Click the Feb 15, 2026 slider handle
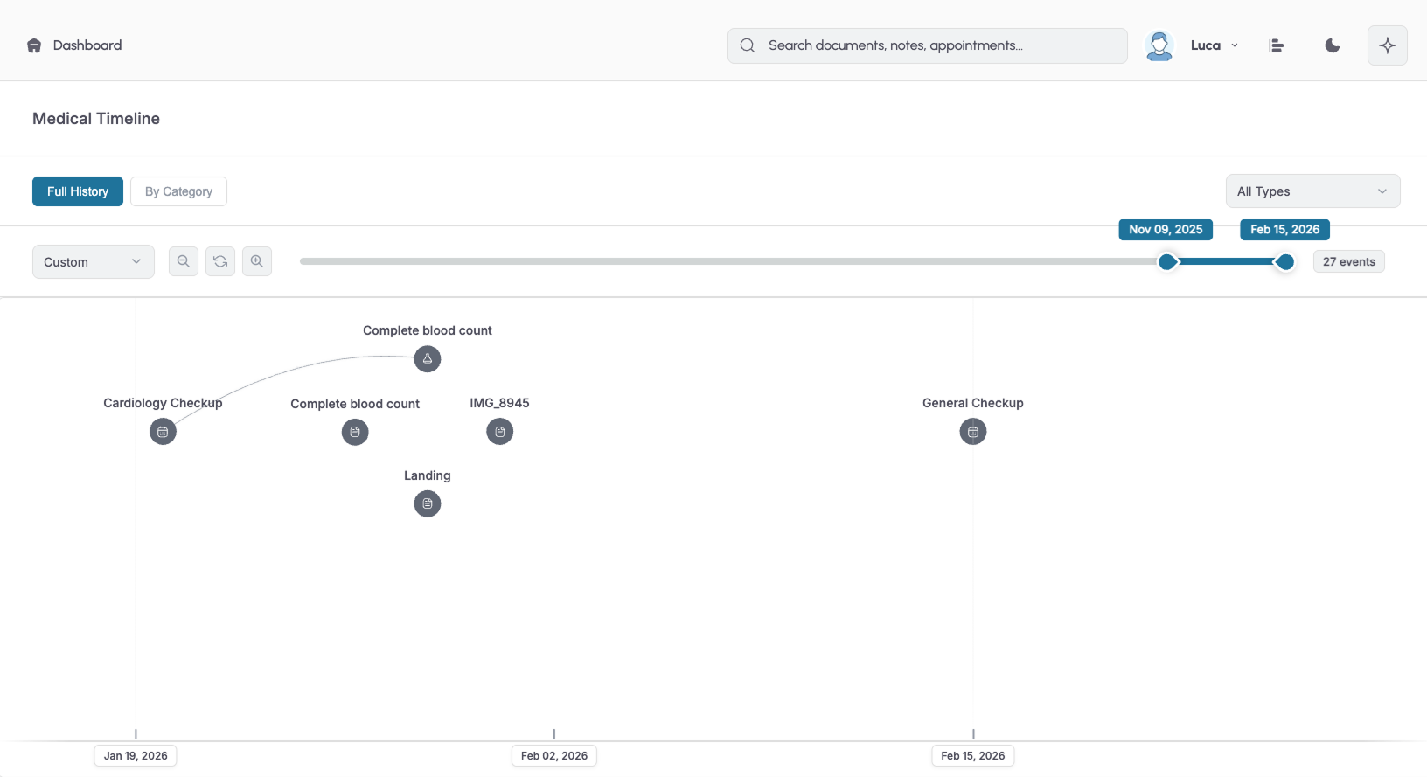Screen dimensions: 1427x777 coord(1284,261)
